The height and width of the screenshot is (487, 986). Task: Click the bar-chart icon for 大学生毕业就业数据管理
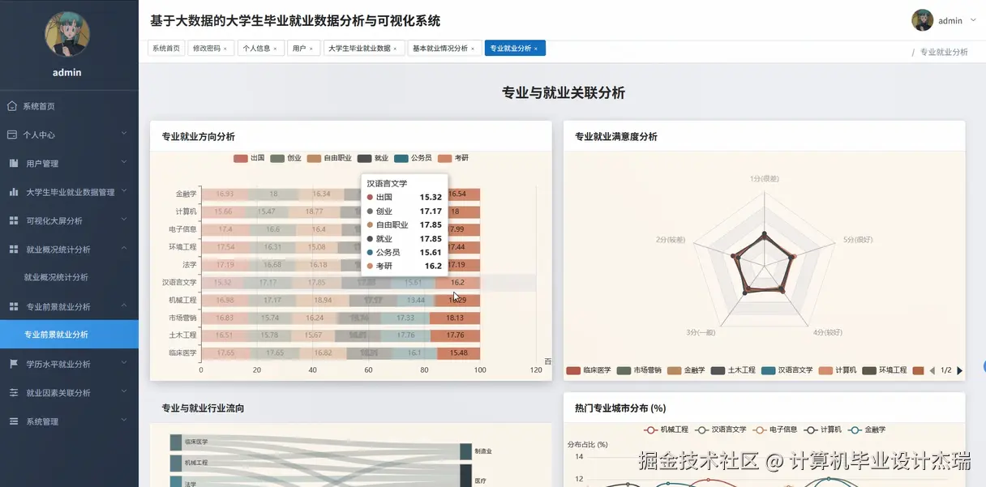(x=14, y=192)
